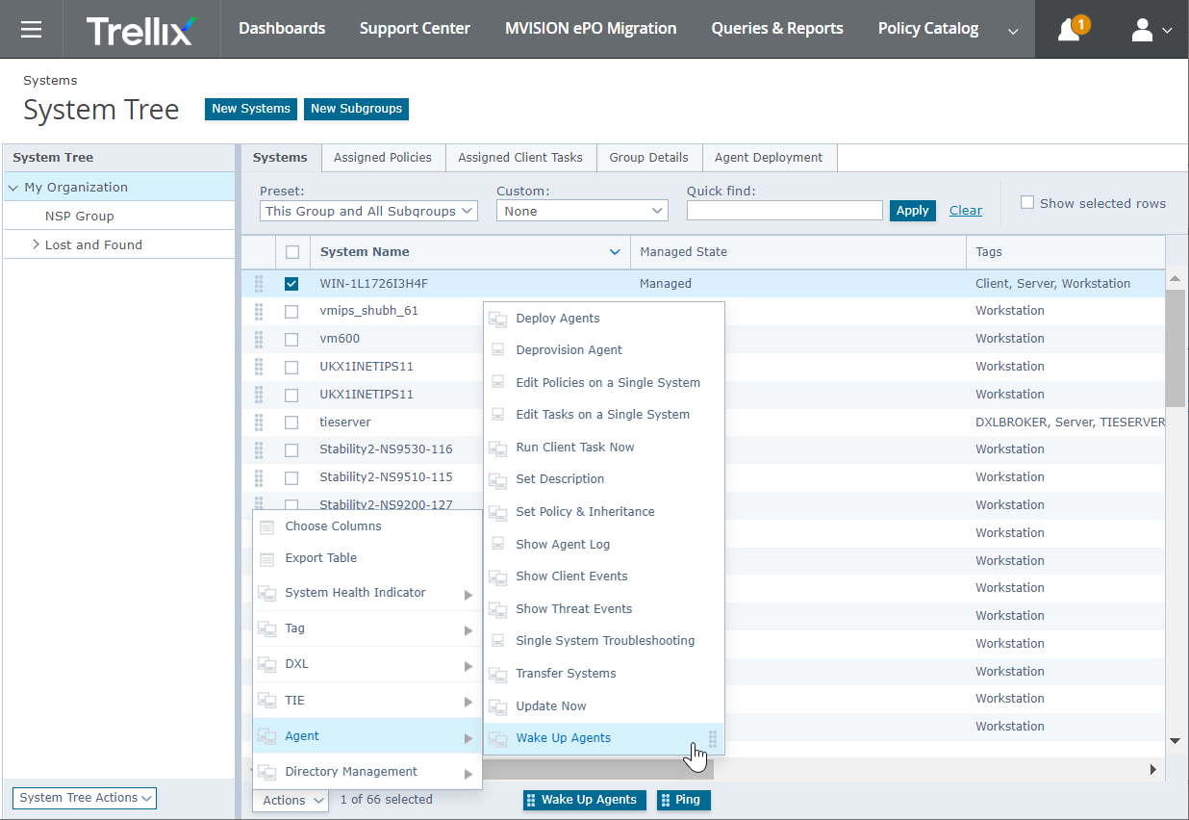Click the Deploy Agents menu icon
Screen dimensions: 1189x820
point(497,319)
